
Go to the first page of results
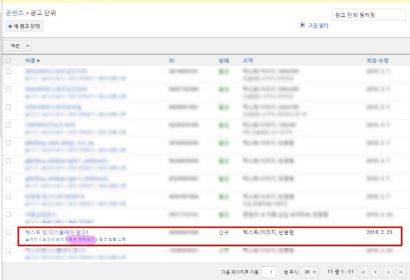pos(363,272)
